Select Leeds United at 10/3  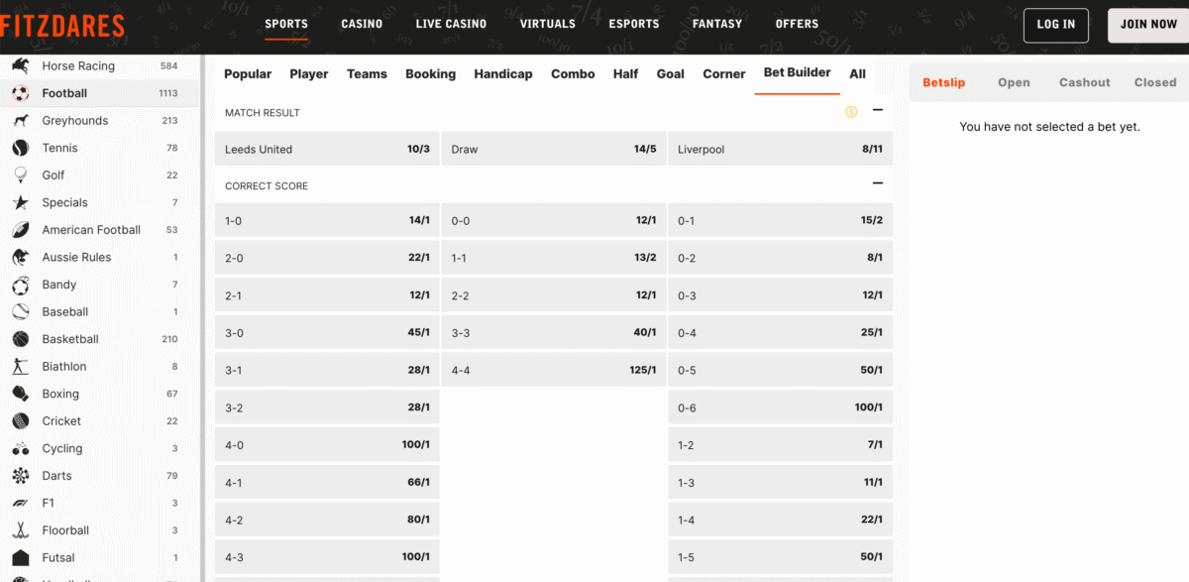tap(327, 150)
